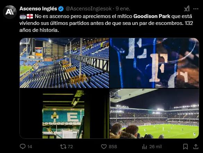Image resolution: width=203 pixels, height=153 pixels.
Task: Bookmark this post
Action: [185, 146]
